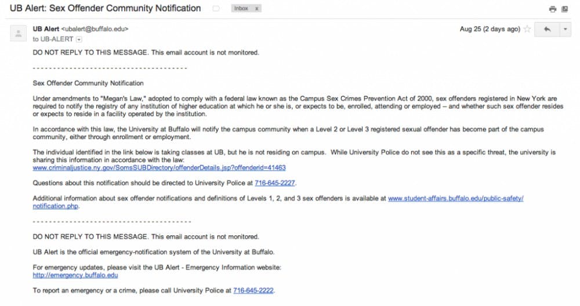Expand recipient details arrow beside UB-ALERT
The width and height of the screenshot is (580, 306).
click(x=79, y=39)
